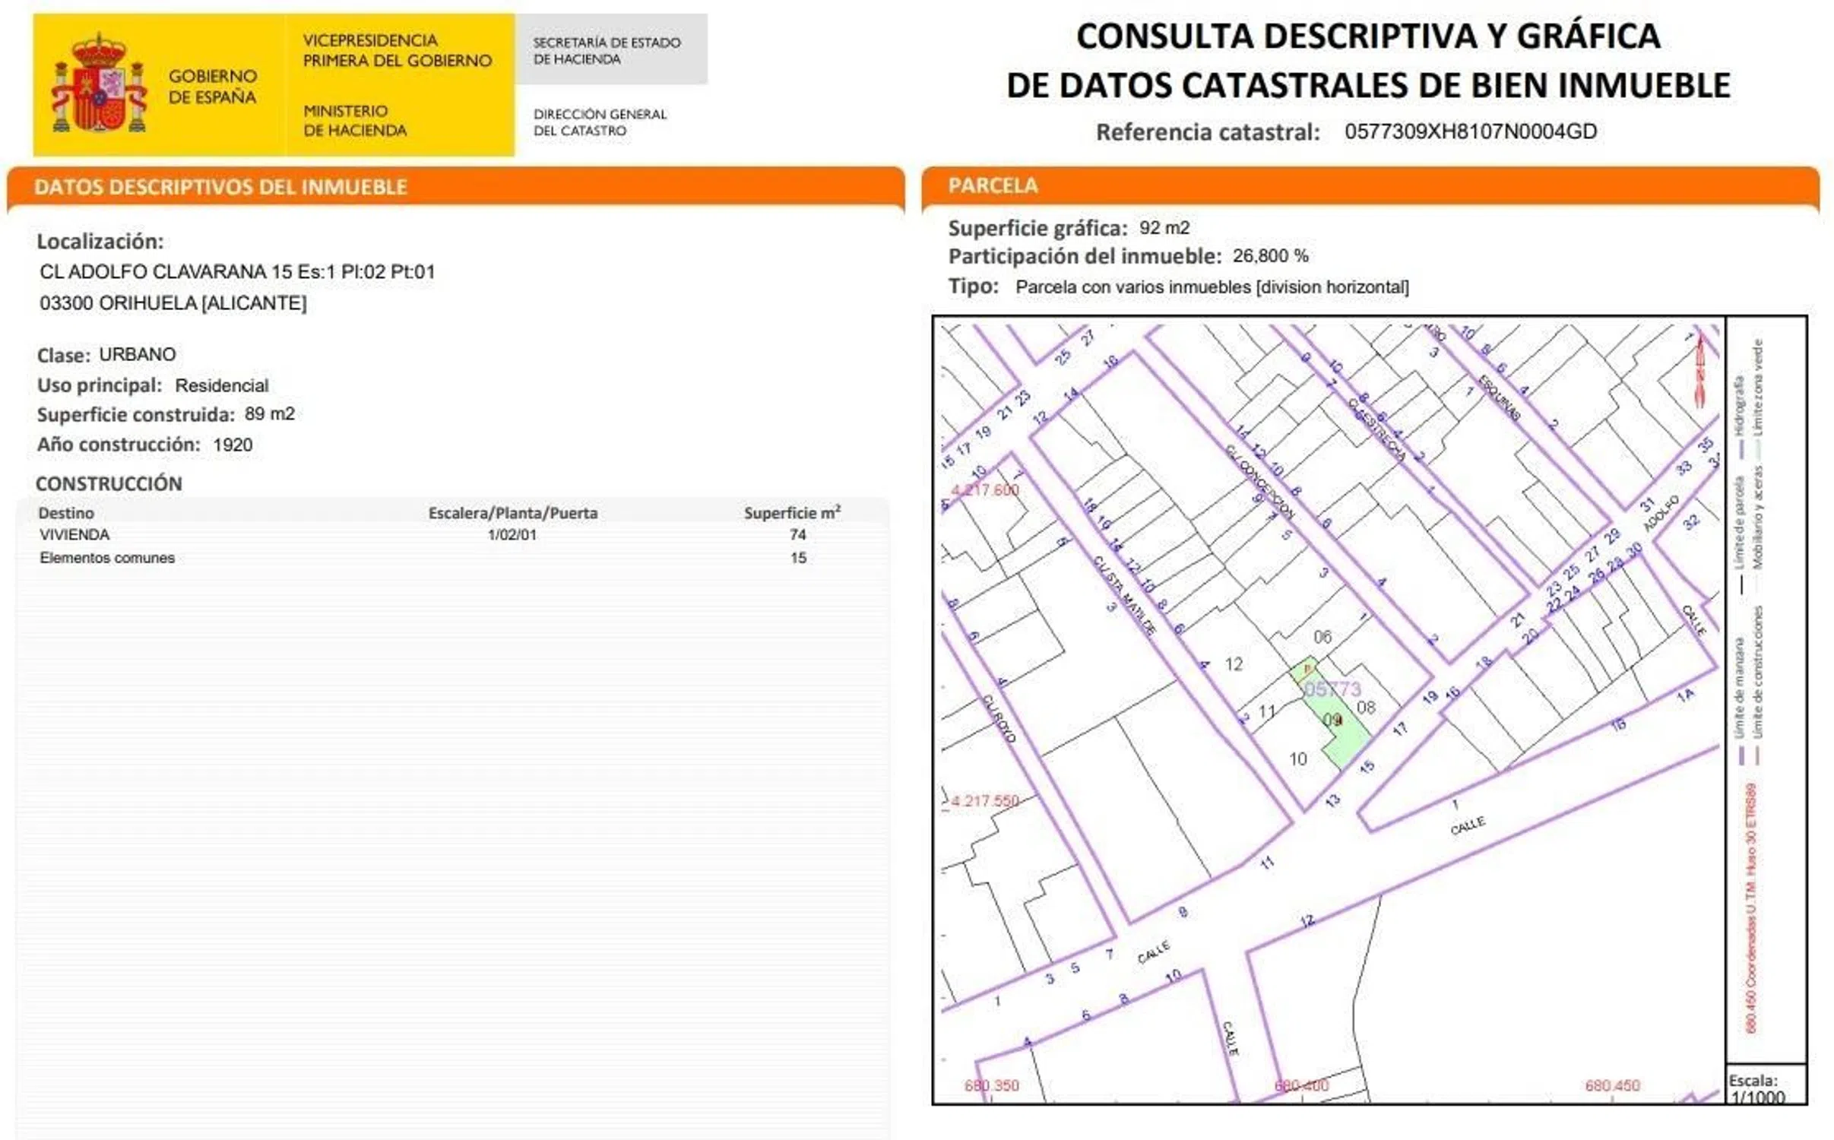Click the Dirección General del Catastro label

pos(600,122)
